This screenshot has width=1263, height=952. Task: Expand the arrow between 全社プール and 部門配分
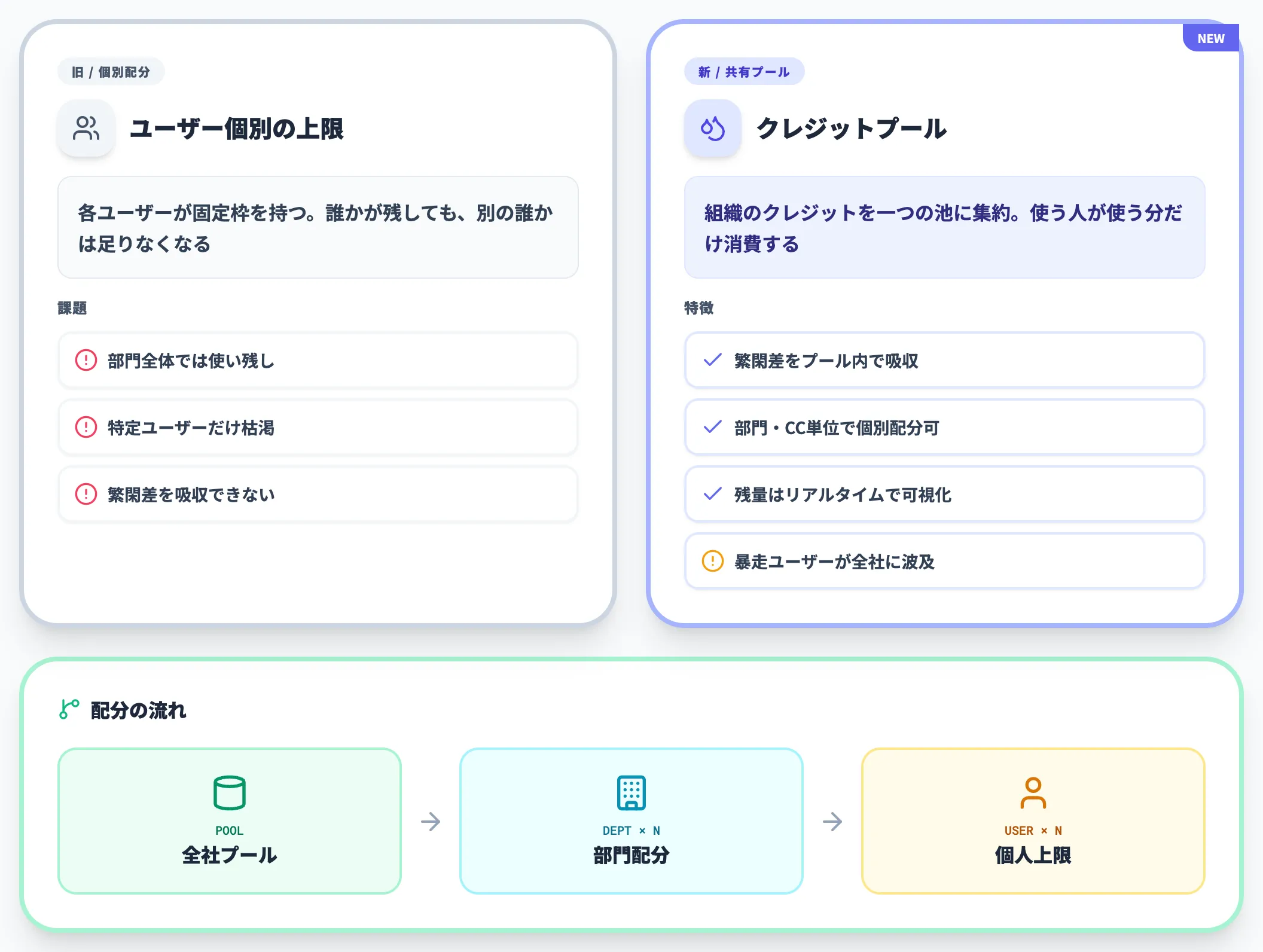431,821
